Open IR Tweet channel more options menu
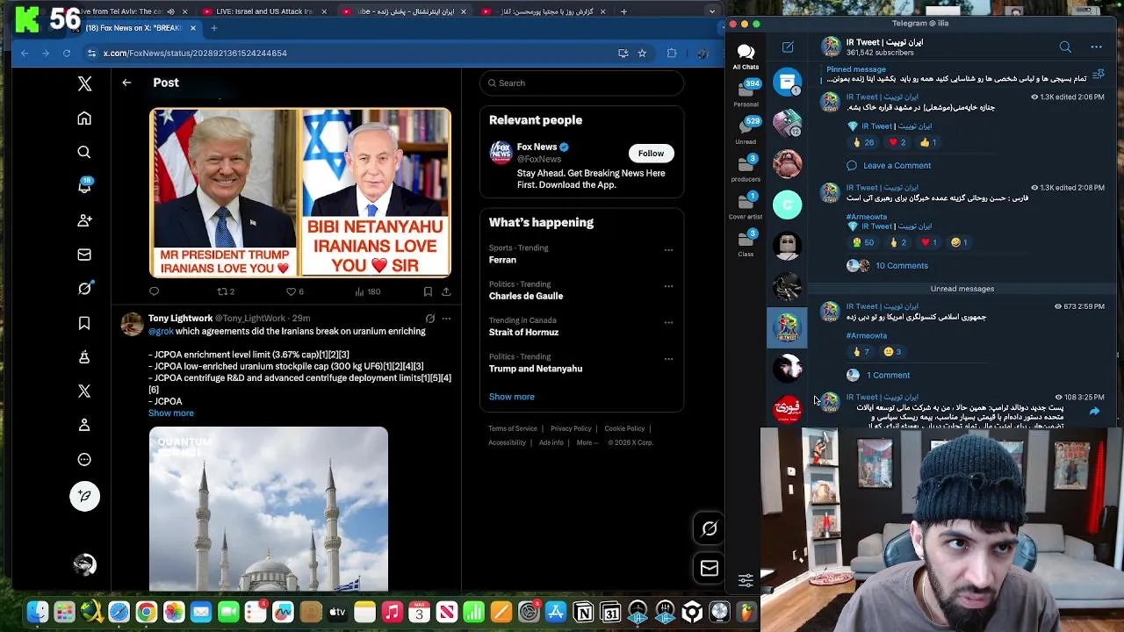The image size is (1124, 632). pos(1096,47)
